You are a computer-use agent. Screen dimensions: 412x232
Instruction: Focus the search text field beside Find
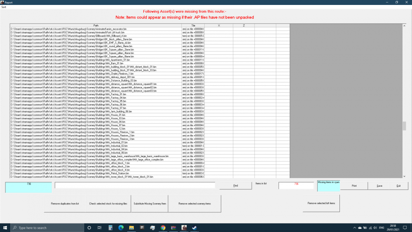point(135,185)
